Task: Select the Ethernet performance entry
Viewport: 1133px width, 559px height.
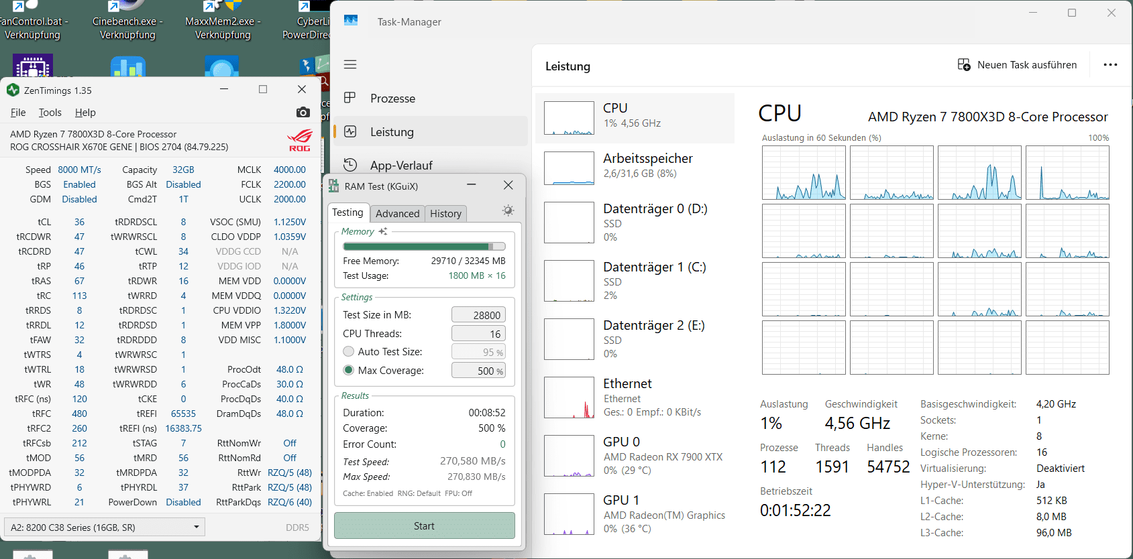Action: coord(635,397)
